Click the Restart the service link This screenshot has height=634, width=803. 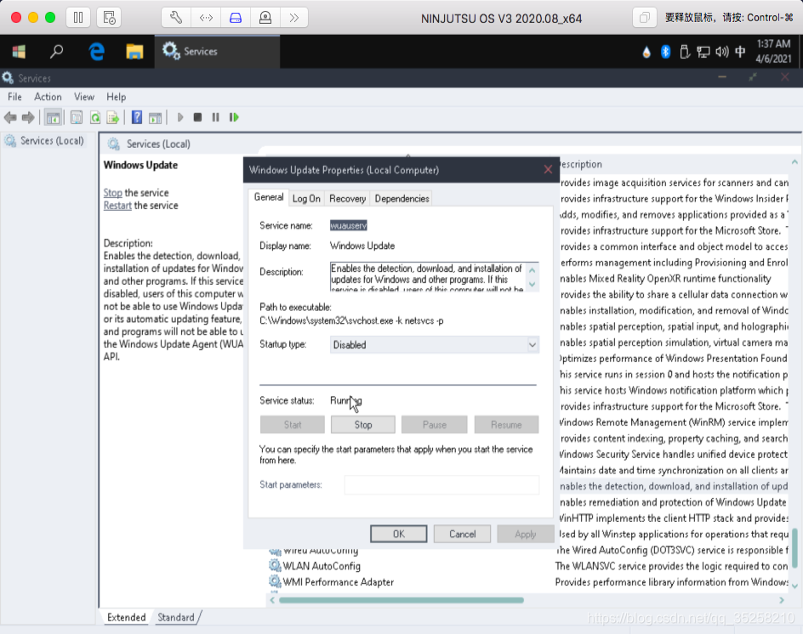(x=117, y=206)
